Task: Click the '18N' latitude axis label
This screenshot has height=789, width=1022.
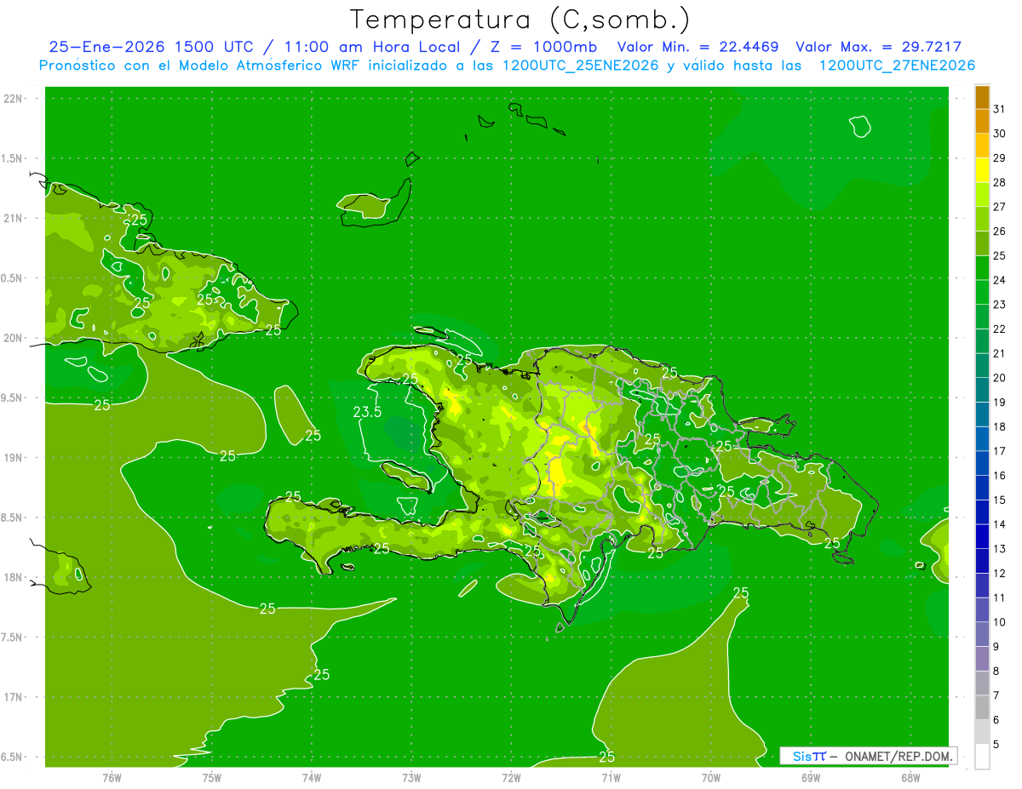Action: point(12,577)
